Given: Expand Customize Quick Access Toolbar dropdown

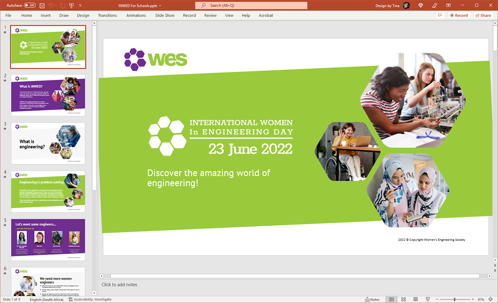Looking at the screenshot, I should (80, 5).
